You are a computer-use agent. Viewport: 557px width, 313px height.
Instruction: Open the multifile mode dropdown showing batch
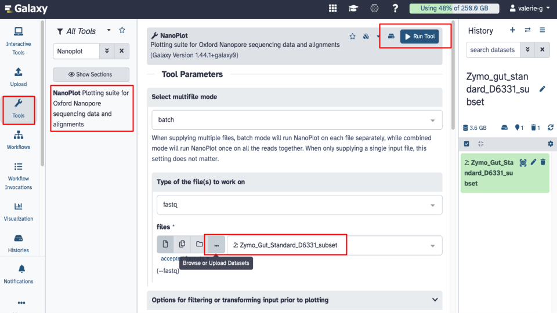(x=296, y=120)
